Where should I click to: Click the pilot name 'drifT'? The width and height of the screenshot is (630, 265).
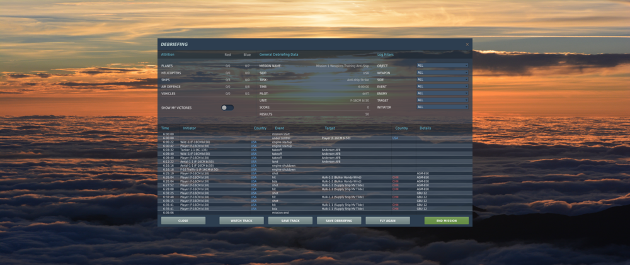click(365, 94)
